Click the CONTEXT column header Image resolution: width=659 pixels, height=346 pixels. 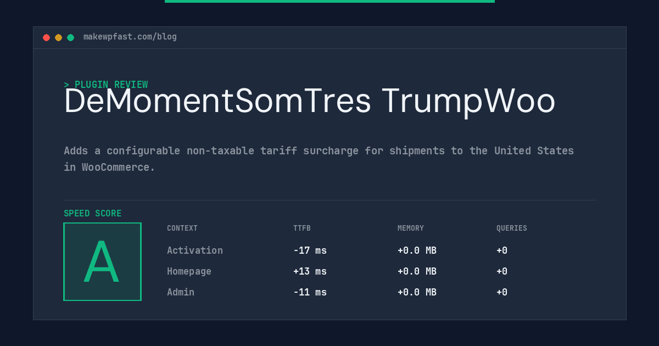tap(182, 228)
